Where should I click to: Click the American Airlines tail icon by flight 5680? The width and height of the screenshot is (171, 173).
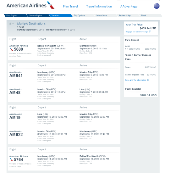pos(11,49)
